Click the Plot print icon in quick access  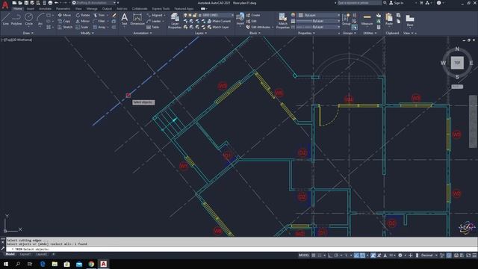click(x=50, y=3)
